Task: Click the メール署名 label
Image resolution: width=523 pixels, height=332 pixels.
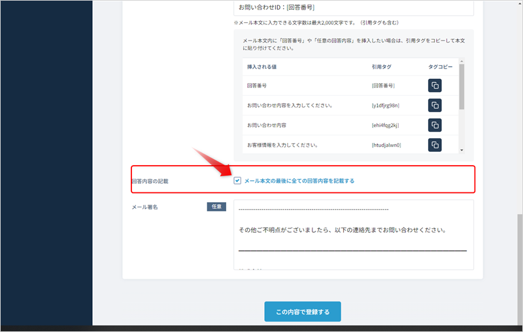Action: click(x=144, y=207)
